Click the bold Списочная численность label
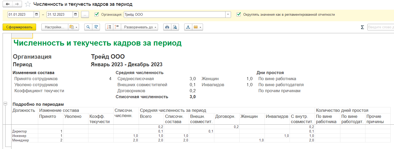 coord(142,97)
